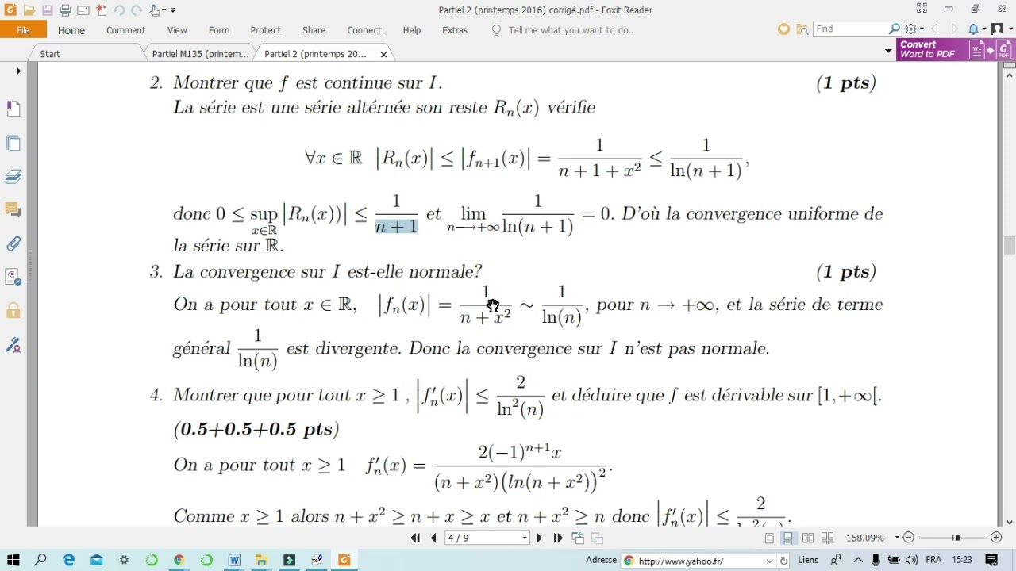This screenshot has height=571, width=1016.
Task: Go to the previous page
Action: 433,538
